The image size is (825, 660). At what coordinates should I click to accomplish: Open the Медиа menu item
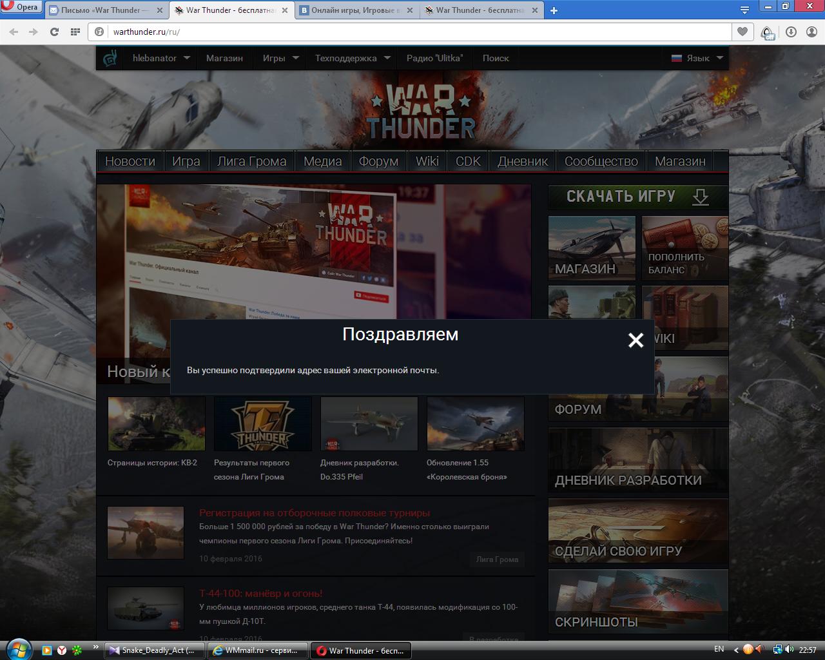[x=323, y=161]
